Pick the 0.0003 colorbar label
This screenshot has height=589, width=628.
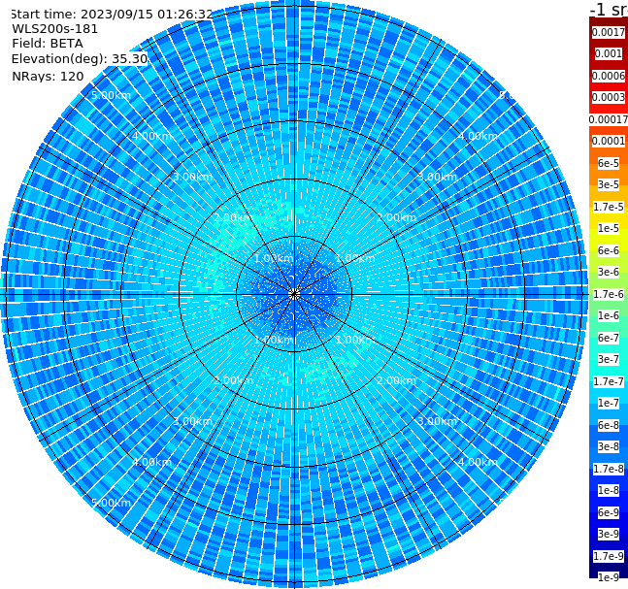[x=609, y=97]
